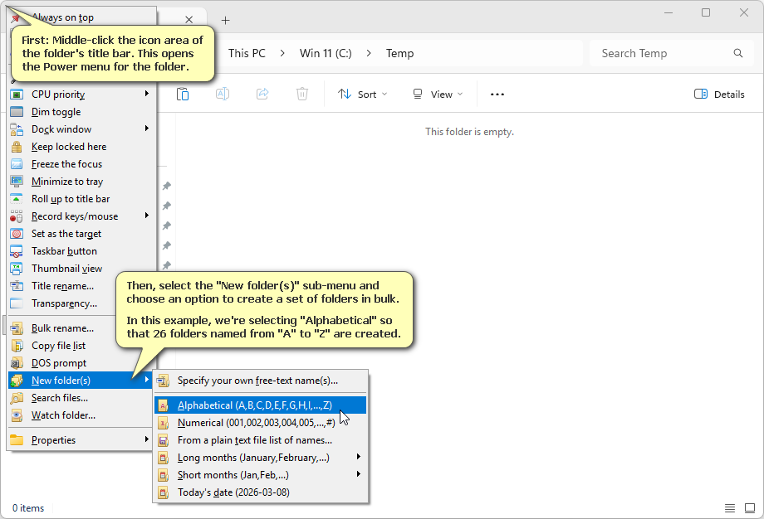
Task: Click This PC in the breadcrumb path
Action: tap(247, 53)
